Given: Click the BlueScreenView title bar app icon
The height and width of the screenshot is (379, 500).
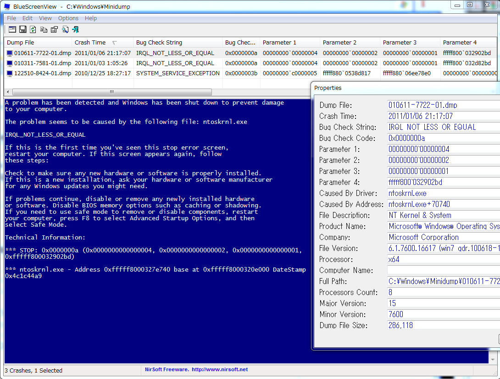Looking at the screenshot, I should [x=7, y=6].
